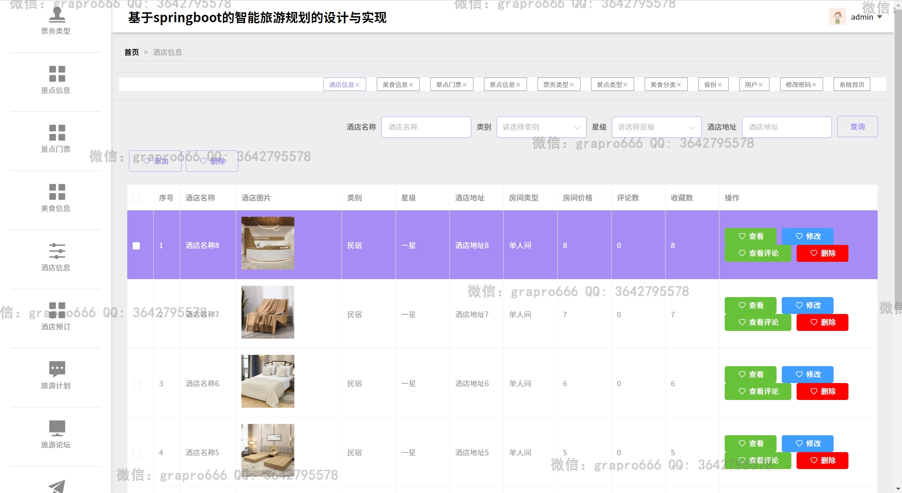Open 旅游计划 chat bubble icon
Viewport: 902px width, 493px height.
pos(57,369)
